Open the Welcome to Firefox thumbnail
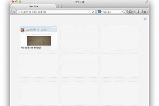The width and height of the screenshot is (159, 106). click(x=38, y=38)
